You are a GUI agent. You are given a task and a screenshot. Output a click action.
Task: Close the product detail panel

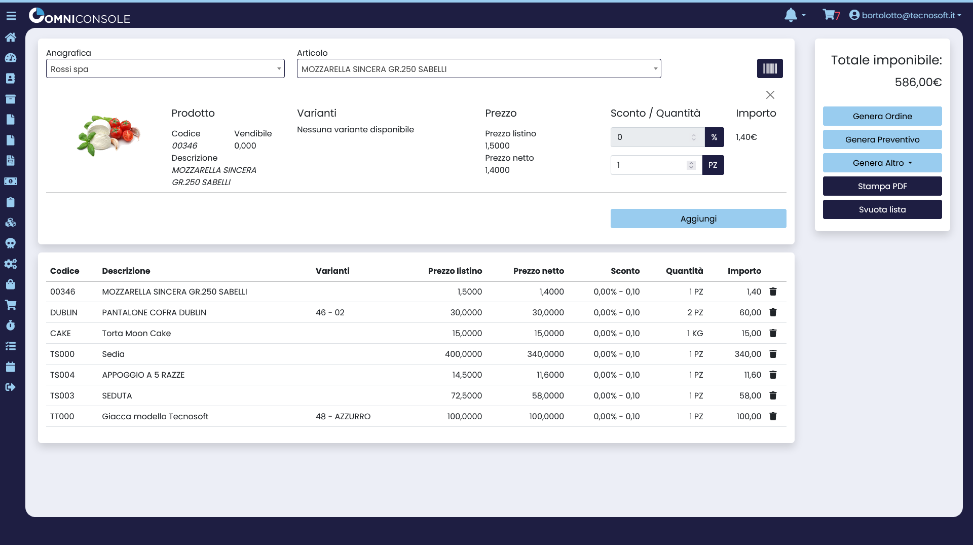770,95
